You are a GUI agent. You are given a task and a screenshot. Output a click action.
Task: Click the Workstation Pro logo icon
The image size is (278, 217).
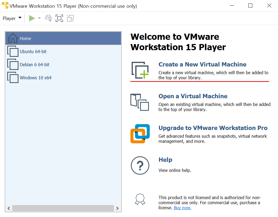pos(140,134)
